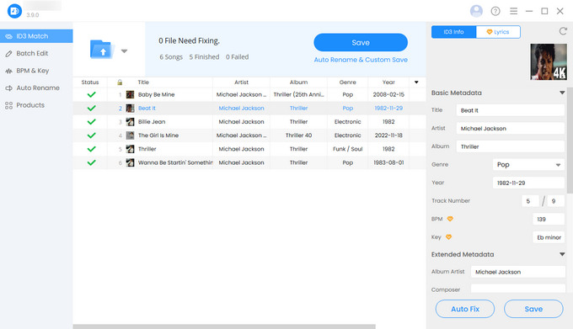Click the large blue Save button

point(361,43)
